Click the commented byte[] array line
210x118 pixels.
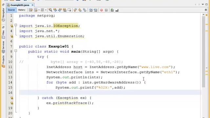[x=87, y=62]
